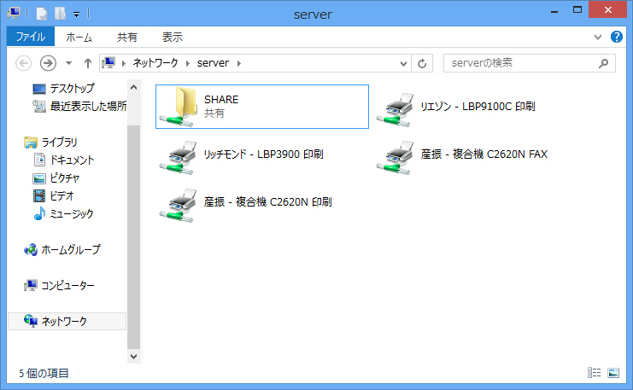This screenshot has height=390, width=633.
Task: Click the Forward navigation arrow
Action: pyautogui.click(x=48, y=63)
